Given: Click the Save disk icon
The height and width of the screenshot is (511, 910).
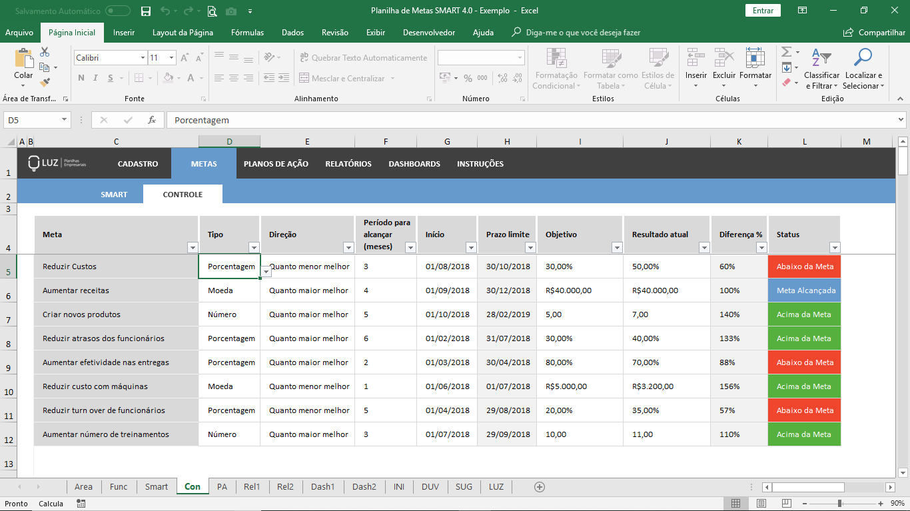Looking at the screenshot, I should (x=146, y=11).
